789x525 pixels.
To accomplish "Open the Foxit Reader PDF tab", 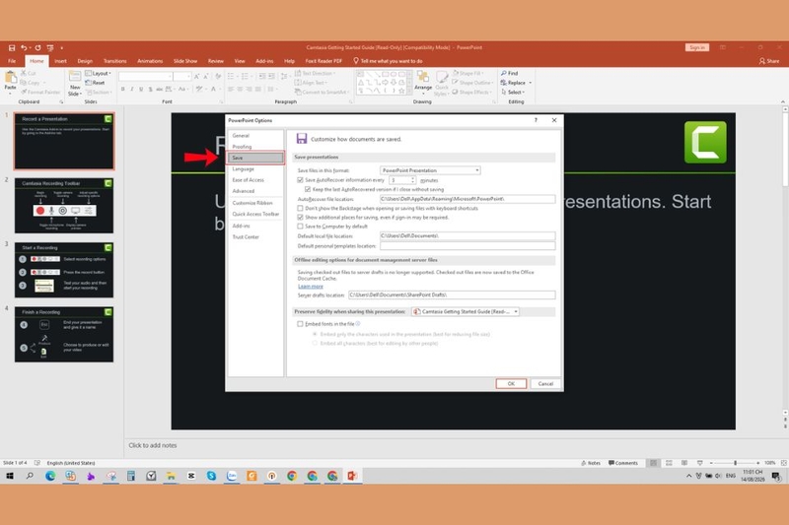I will pyautogui.click(x=323, y=61).
